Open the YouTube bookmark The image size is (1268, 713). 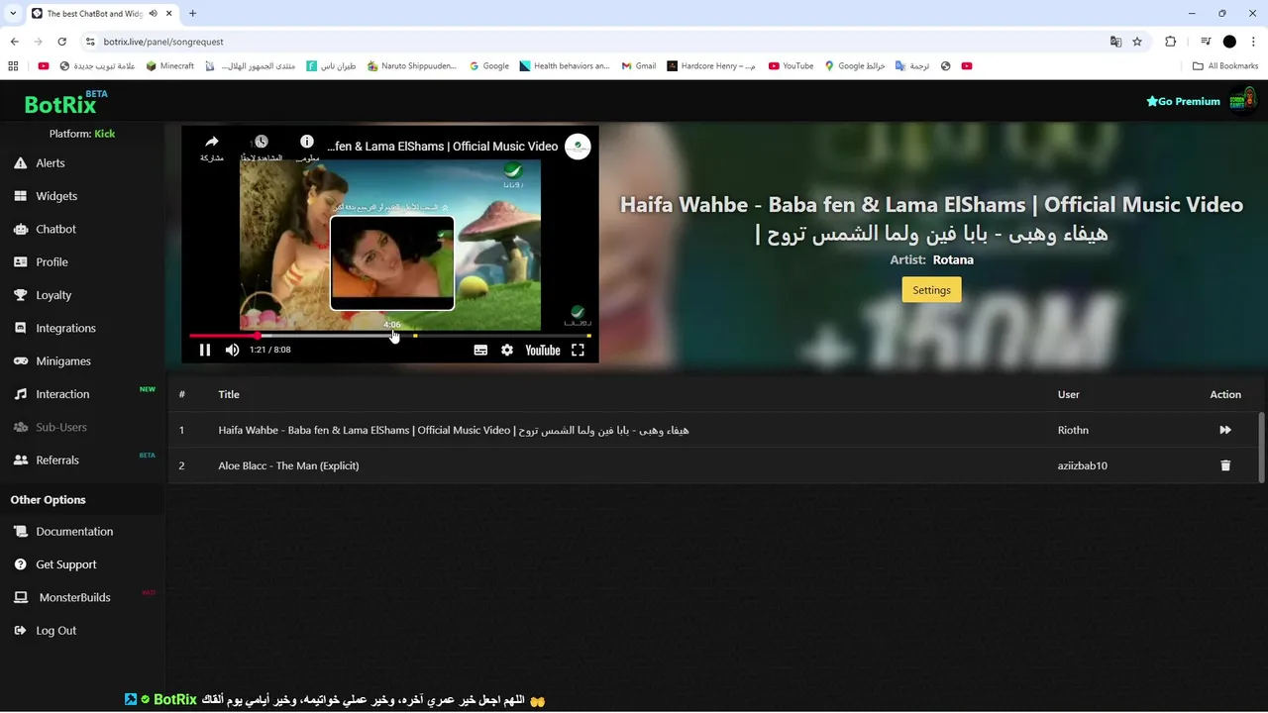791,66
